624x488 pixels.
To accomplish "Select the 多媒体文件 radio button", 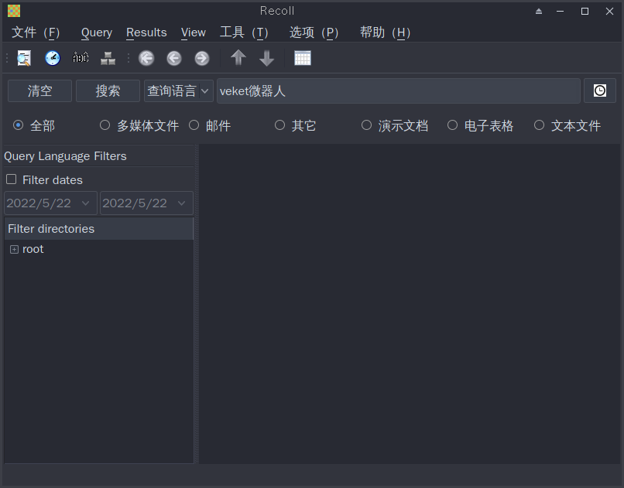I will point(105,125).
